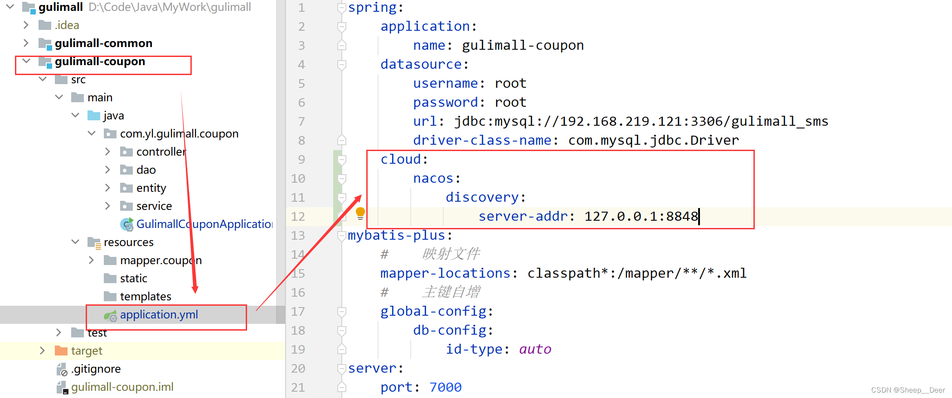Expand the test folder
The height and width of the screenshot is (398, 952).
59,332
